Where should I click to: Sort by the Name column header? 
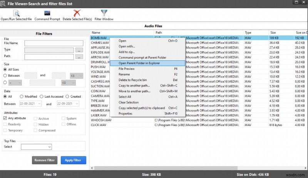pyautogui.click(x=122, y=33)
